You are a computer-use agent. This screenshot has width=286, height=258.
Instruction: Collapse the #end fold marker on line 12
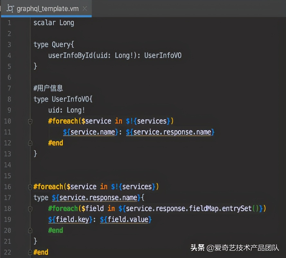click(30, 143)
